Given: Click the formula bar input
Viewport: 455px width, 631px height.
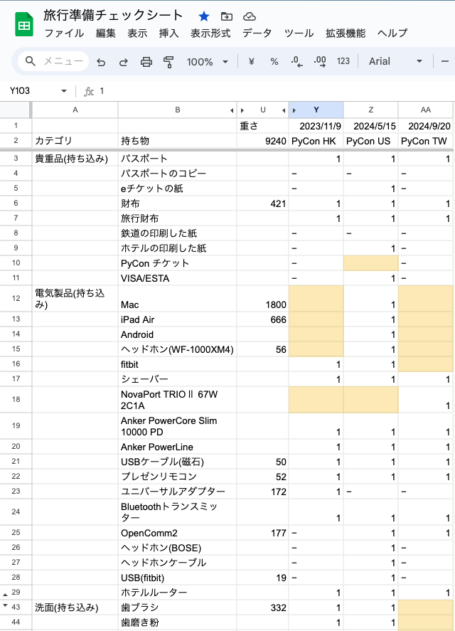Looking at the screenshot, I should 270,91.
